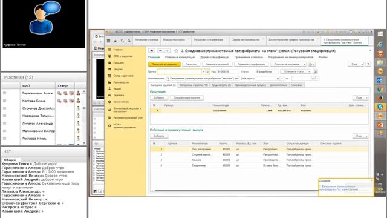Open the Кадры sidebar section
The width and height of the screenshot is (387, 218).
coord(117,89)
